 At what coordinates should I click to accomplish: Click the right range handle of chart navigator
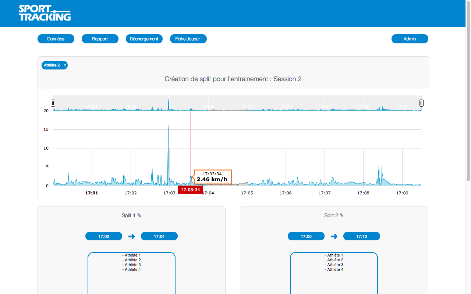click(x=421, y=103)
